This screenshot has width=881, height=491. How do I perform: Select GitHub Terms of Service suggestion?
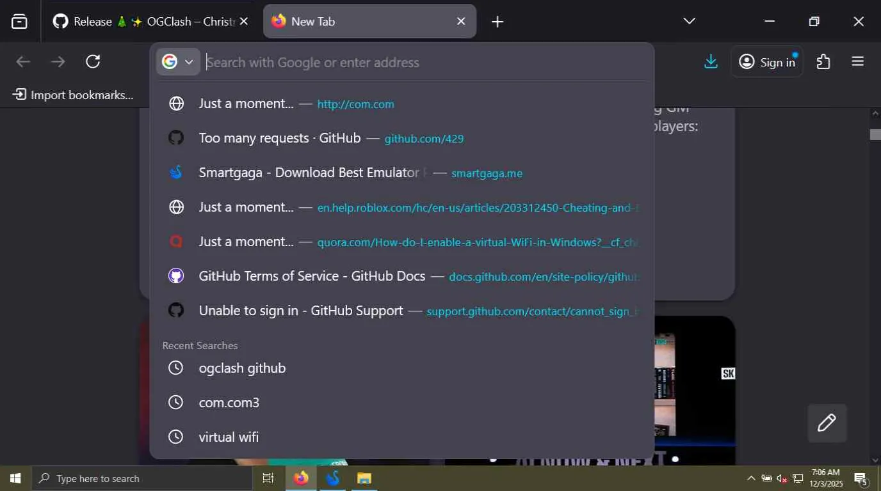[401, 276]
